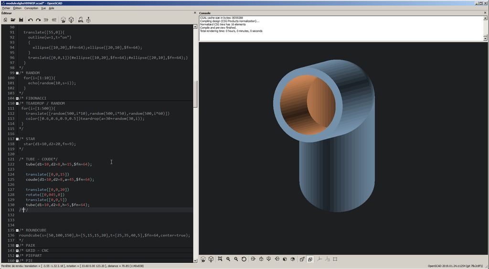
Task: Undo the last edit
Action: click(31, 20)
